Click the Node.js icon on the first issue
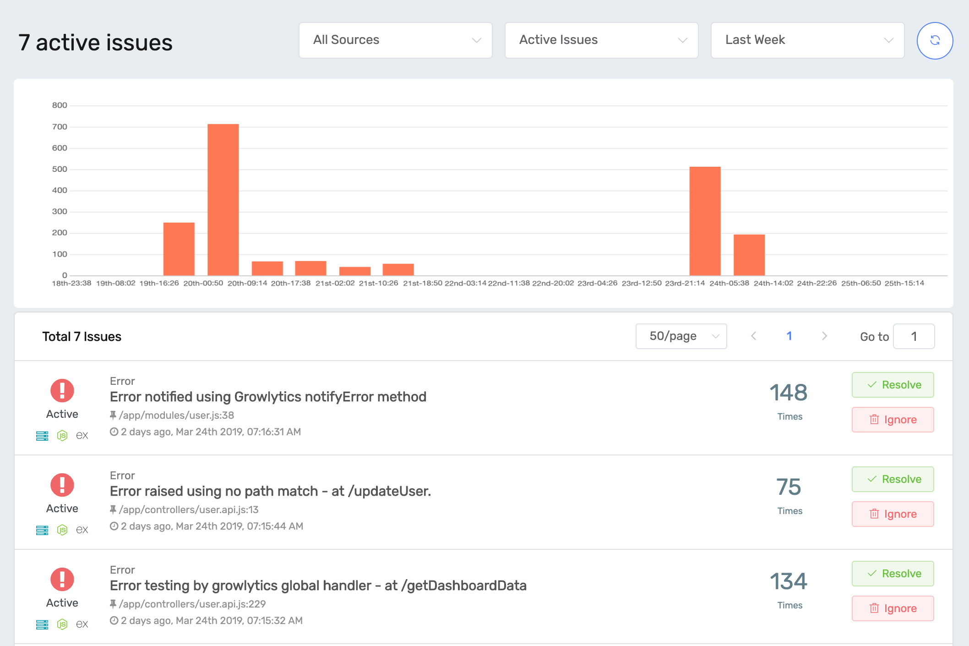 coord(62,435)
